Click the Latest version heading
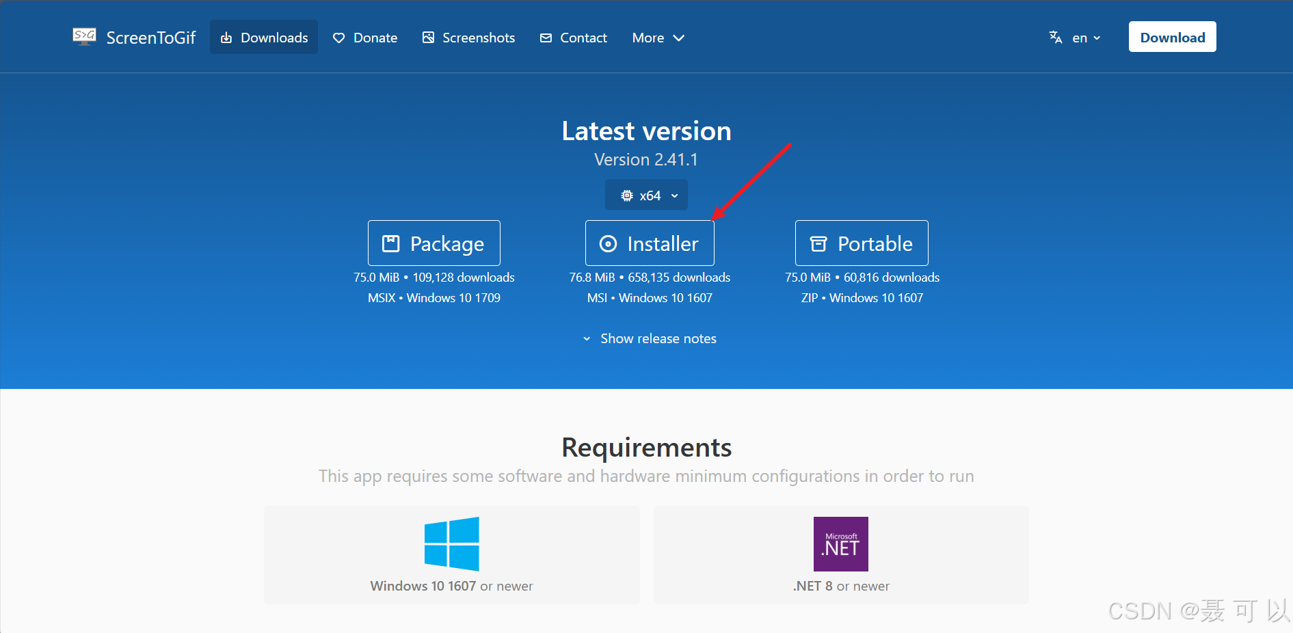 tap(647, 131)
